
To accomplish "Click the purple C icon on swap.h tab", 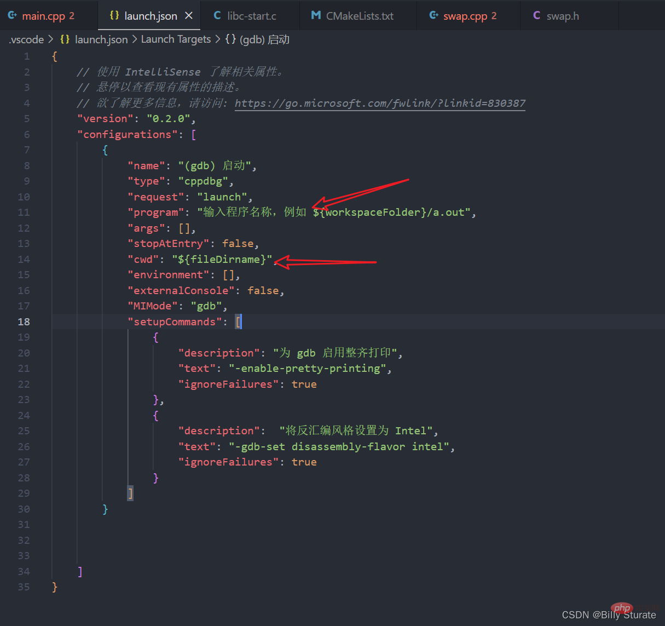I will (536, 15).
